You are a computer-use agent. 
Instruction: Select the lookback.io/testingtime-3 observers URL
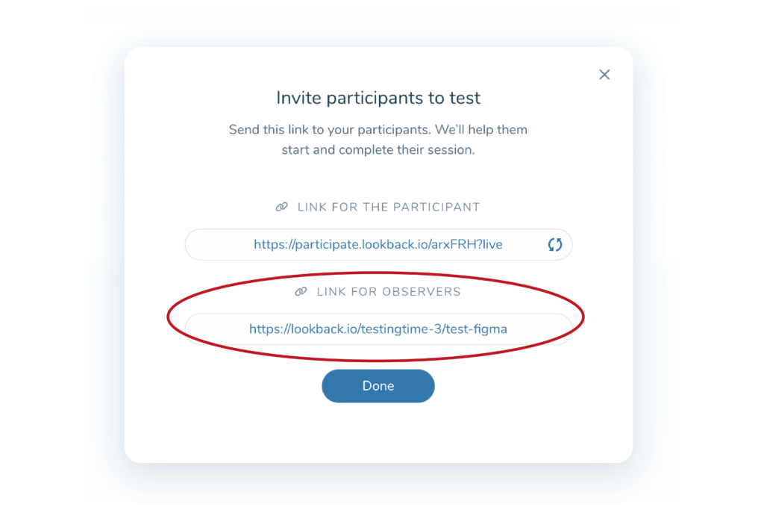click(x=378, y=329)
